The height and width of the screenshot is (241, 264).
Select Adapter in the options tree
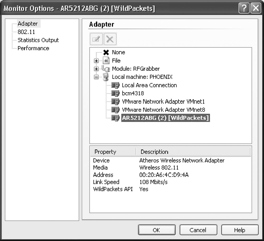pos(28,24)
